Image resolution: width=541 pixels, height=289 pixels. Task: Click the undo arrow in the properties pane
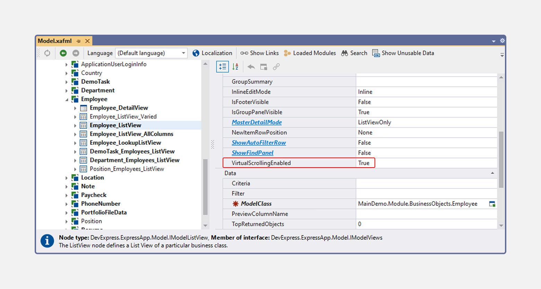point(251,67)
